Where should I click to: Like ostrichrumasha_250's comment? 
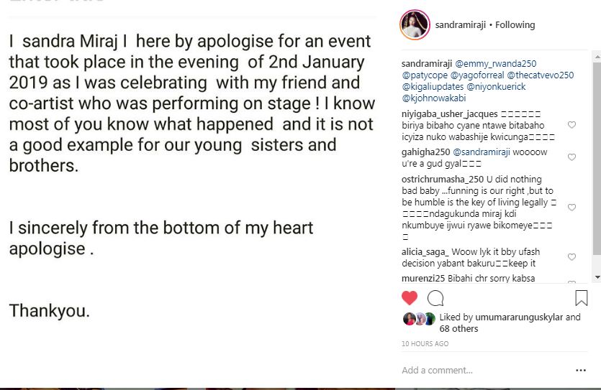click(571, 208)
